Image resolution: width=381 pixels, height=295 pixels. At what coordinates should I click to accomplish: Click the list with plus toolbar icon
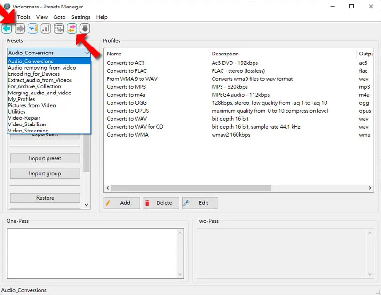59,29
